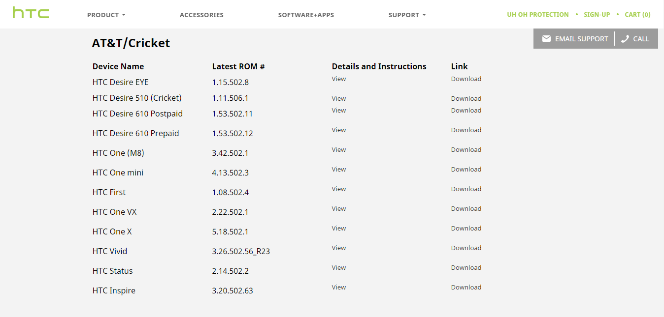Screen dimensions: 664x317
Task: Click the Email Support envelope icon
Action: [546, 39]
